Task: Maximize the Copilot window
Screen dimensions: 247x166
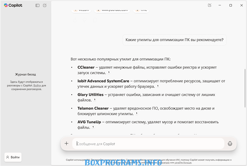Action: 231,5
